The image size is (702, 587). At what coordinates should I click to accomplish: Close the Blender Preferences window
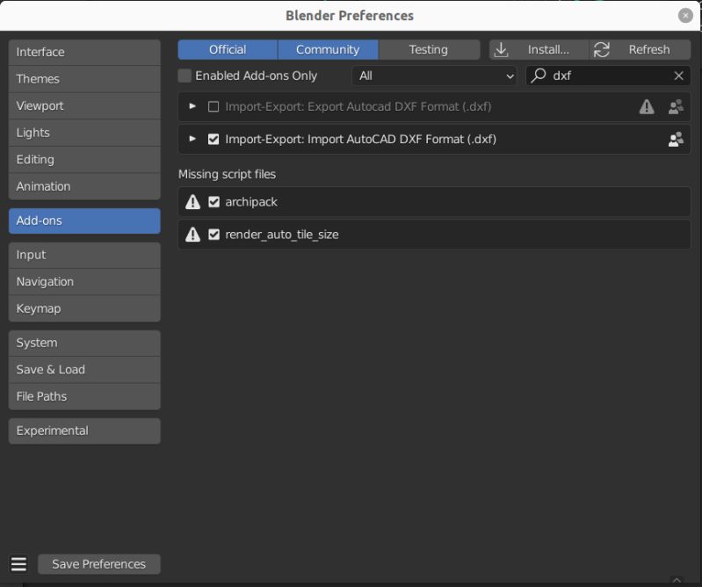(685, 15)
